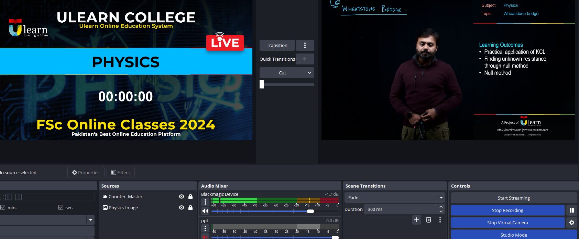Click the Scene Transitions panel header
The image size is (579, 239).
point(395,186)
